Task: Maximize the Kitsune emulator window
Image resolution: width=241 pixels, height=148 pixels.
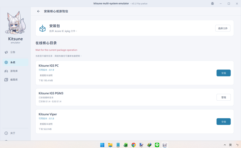Action: tap(229, 4)
